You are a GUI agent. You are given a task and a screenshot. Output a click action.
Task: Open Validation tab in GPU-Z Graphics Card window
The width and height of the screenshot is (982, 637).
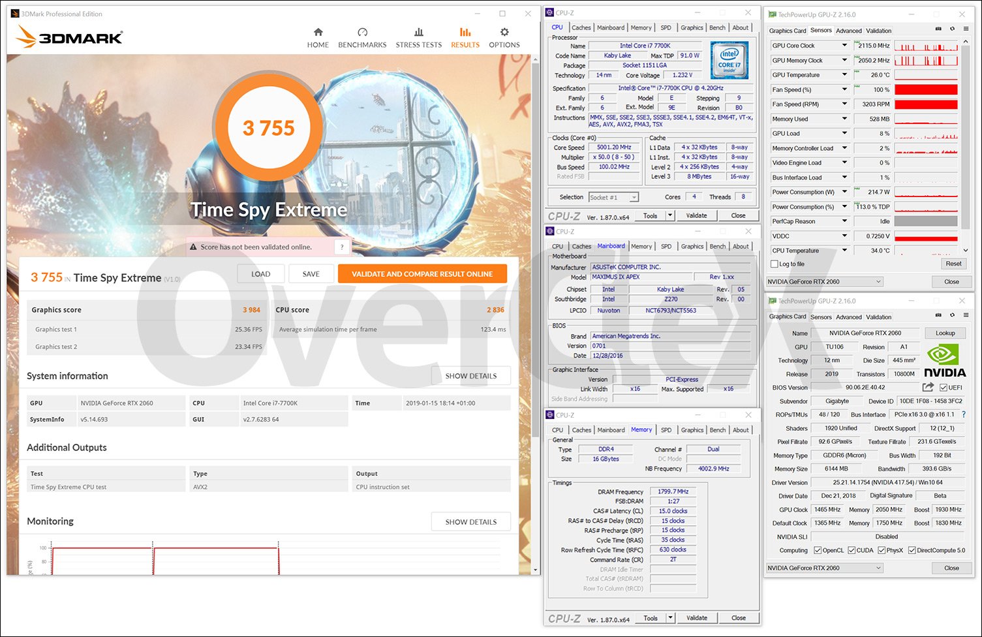tap(878, 317)
